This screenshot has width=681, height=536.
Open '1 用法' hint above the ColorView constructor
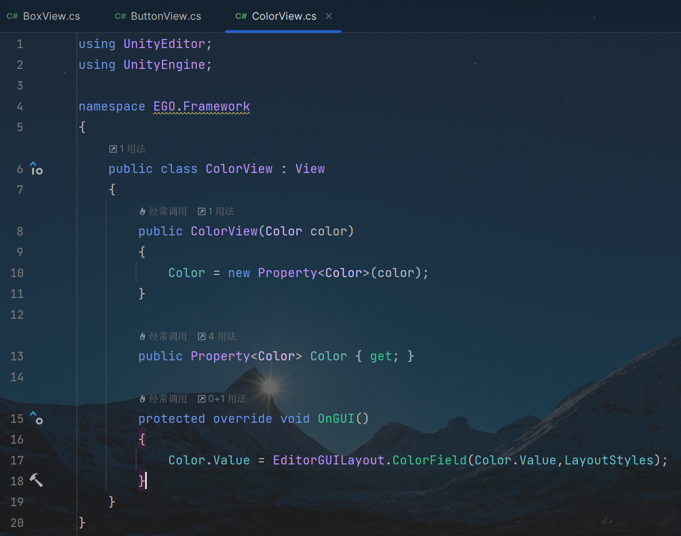(216, 211)
